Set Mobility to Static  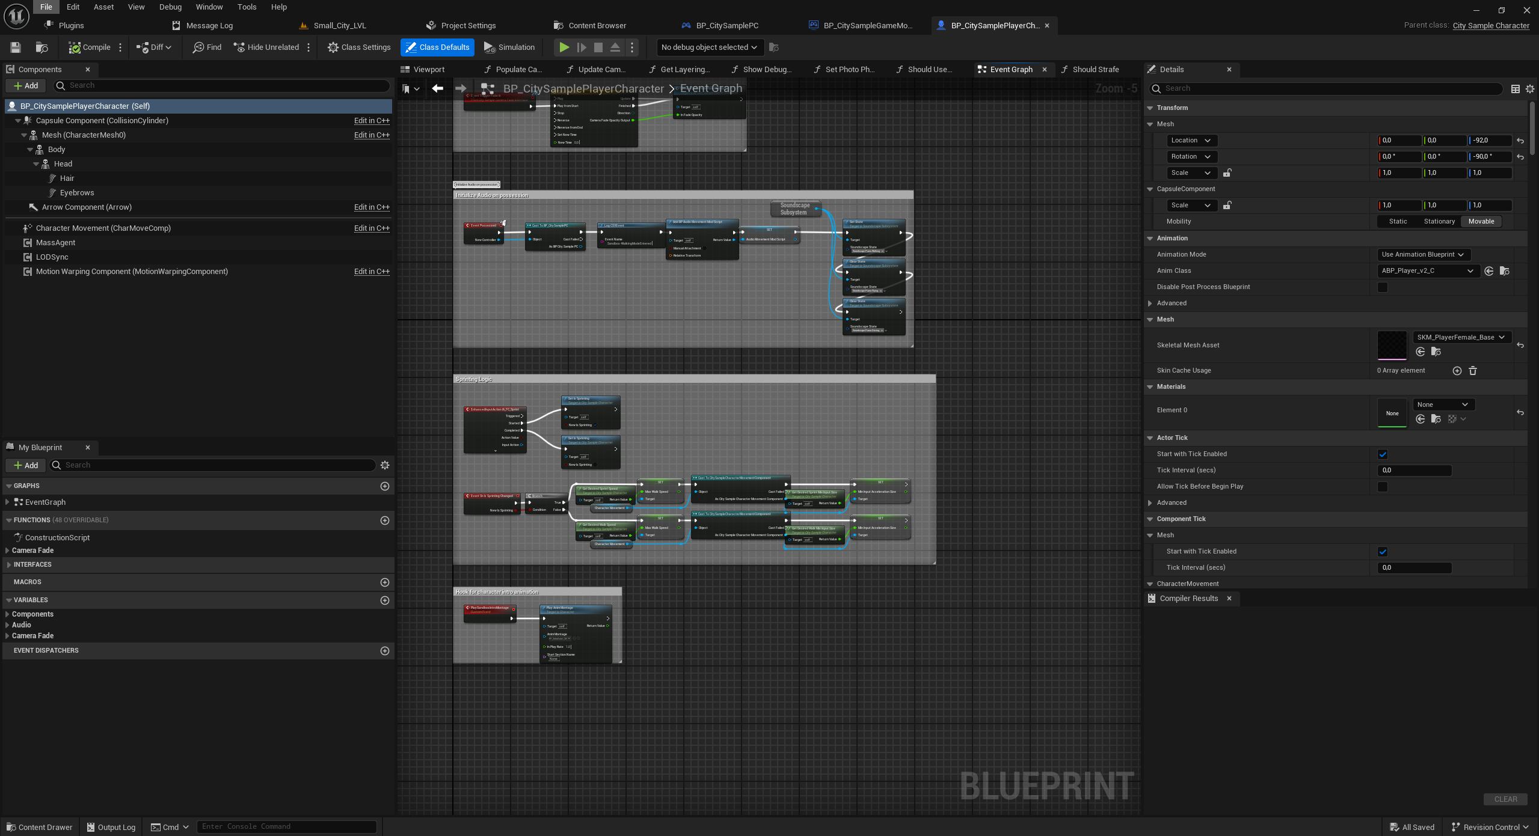[1398, 222]
